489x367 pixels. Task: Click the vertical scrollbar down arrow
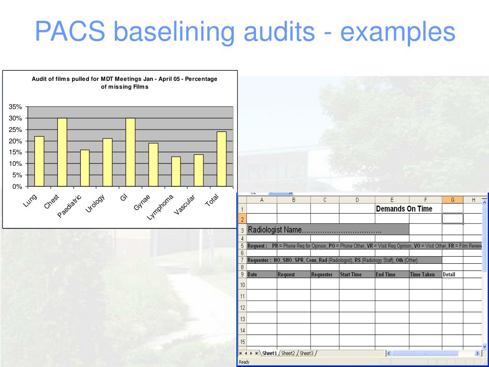483,346
